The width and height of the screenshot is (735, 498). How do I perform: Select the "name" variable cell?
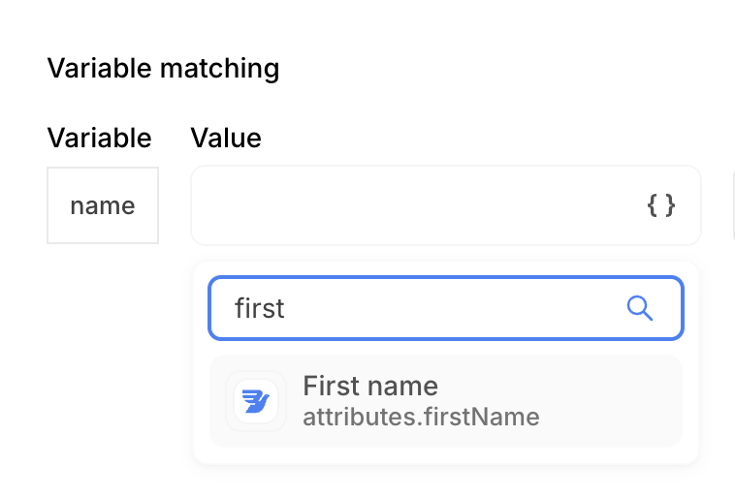tap(103, 205)
